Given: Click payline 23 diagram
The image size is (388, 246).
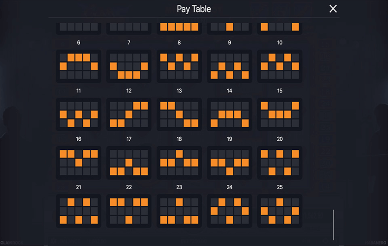Looking at the screenshot, I should coord(179,211).
